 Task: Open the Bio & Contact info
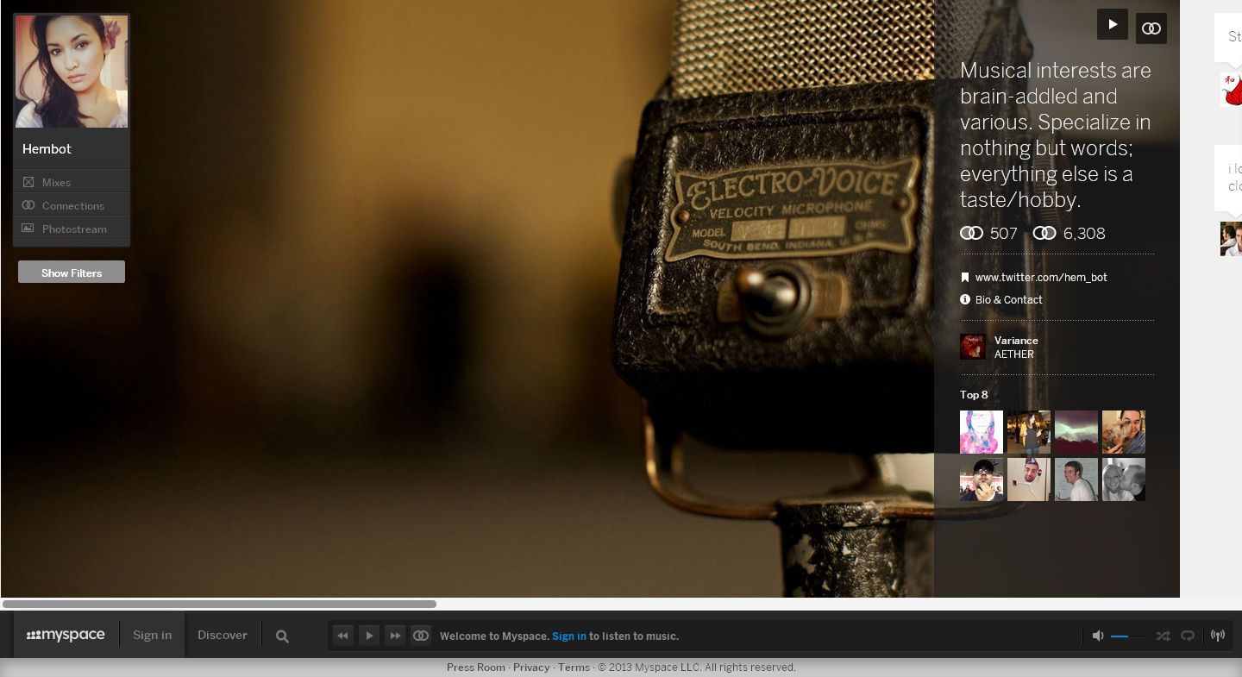coord(1008,300)
